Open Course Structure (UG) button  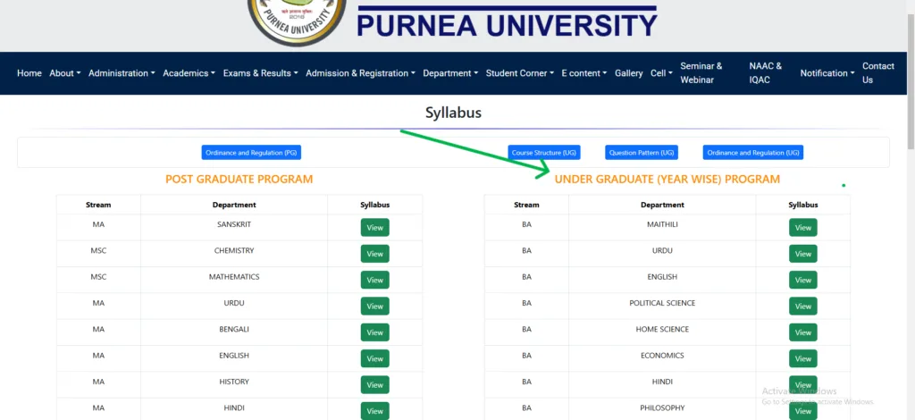click(544, 153)
